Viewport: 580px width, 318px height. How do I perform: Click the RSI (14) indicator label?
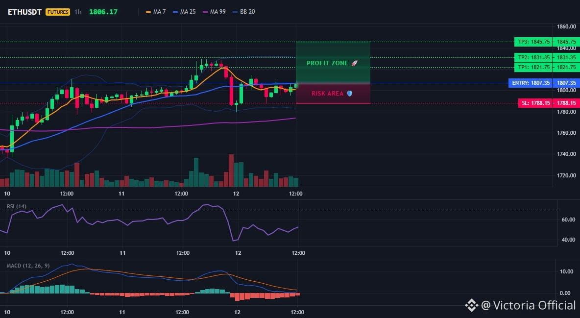(x=17, y=207)
